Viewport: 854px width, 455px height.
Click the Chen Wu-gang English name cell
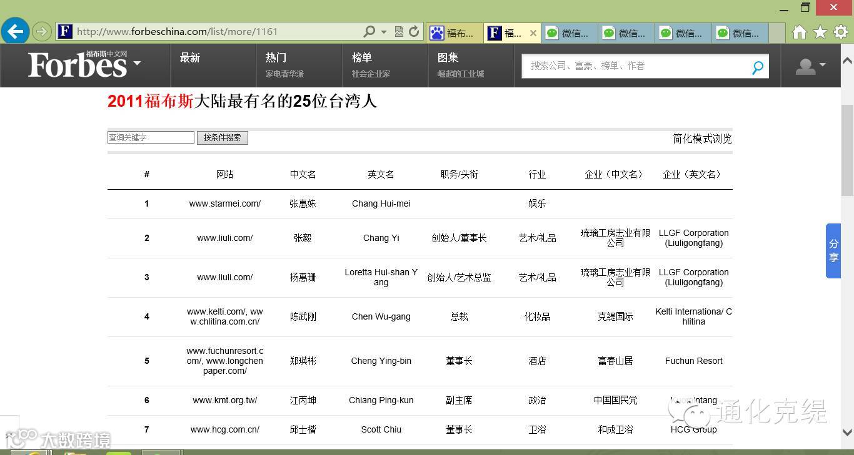click(x=381, y=316)
